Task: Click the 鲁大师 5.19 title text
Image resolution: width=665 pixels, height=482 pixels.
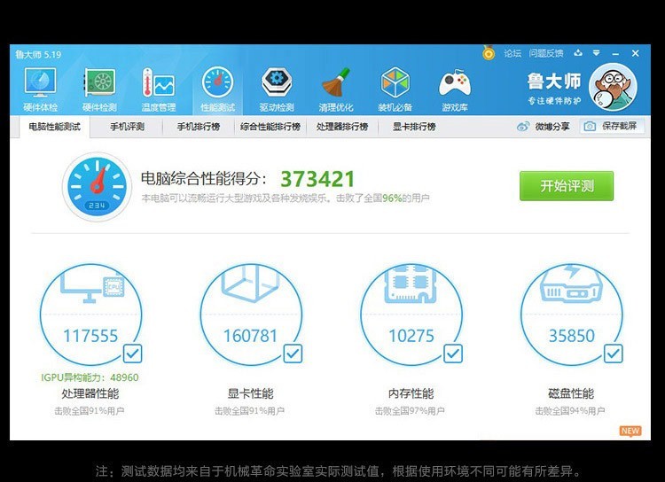Action: coord(38,55)
